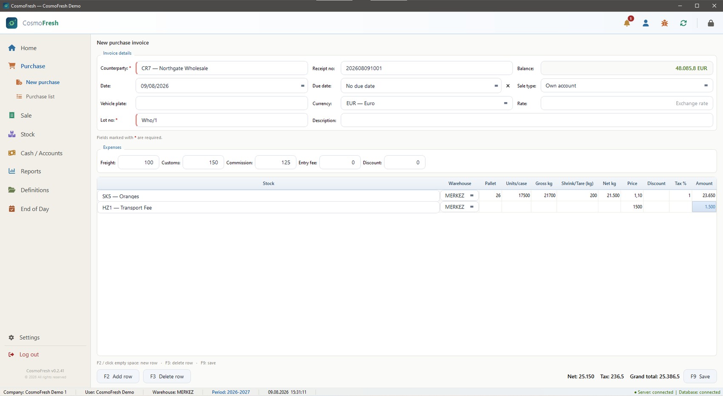Open the Currency dropdown

(505, 103)
